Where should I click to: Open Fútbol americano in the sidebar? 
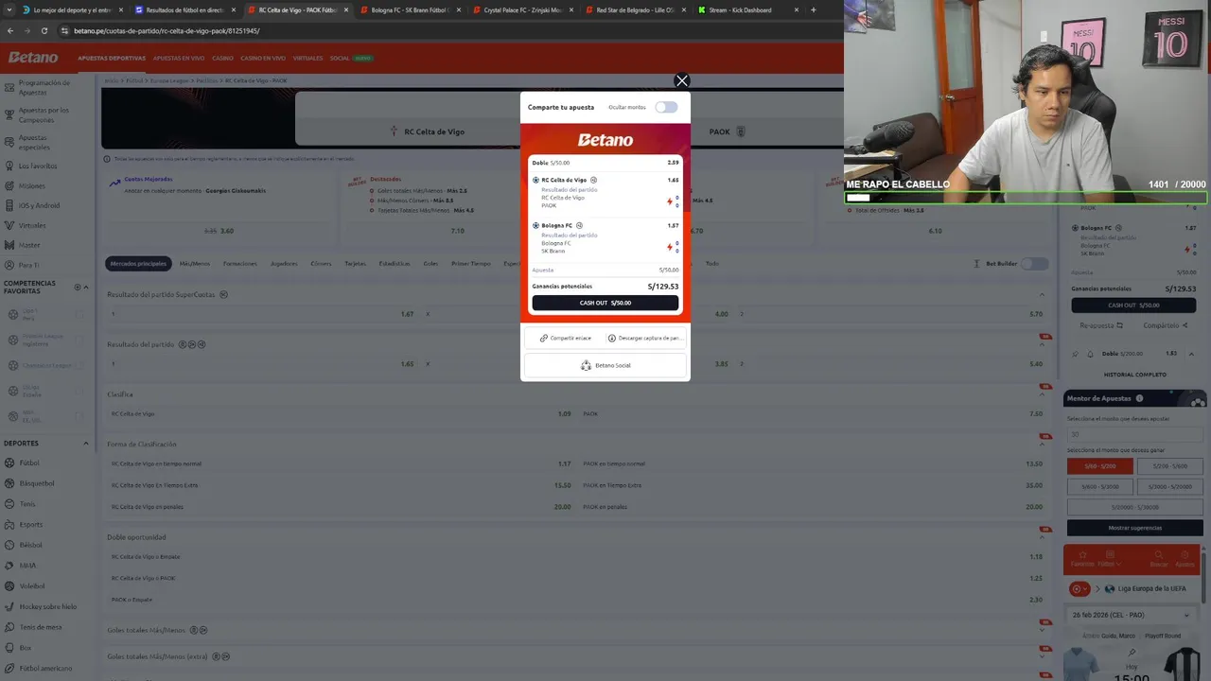point(45,668)
